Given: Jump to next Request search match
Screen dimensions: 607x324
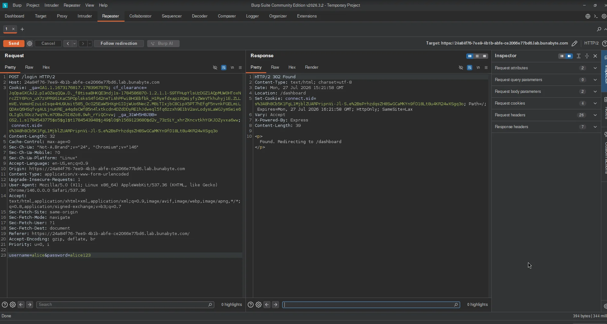Looking at the screenshot, I should coord(30,305).
